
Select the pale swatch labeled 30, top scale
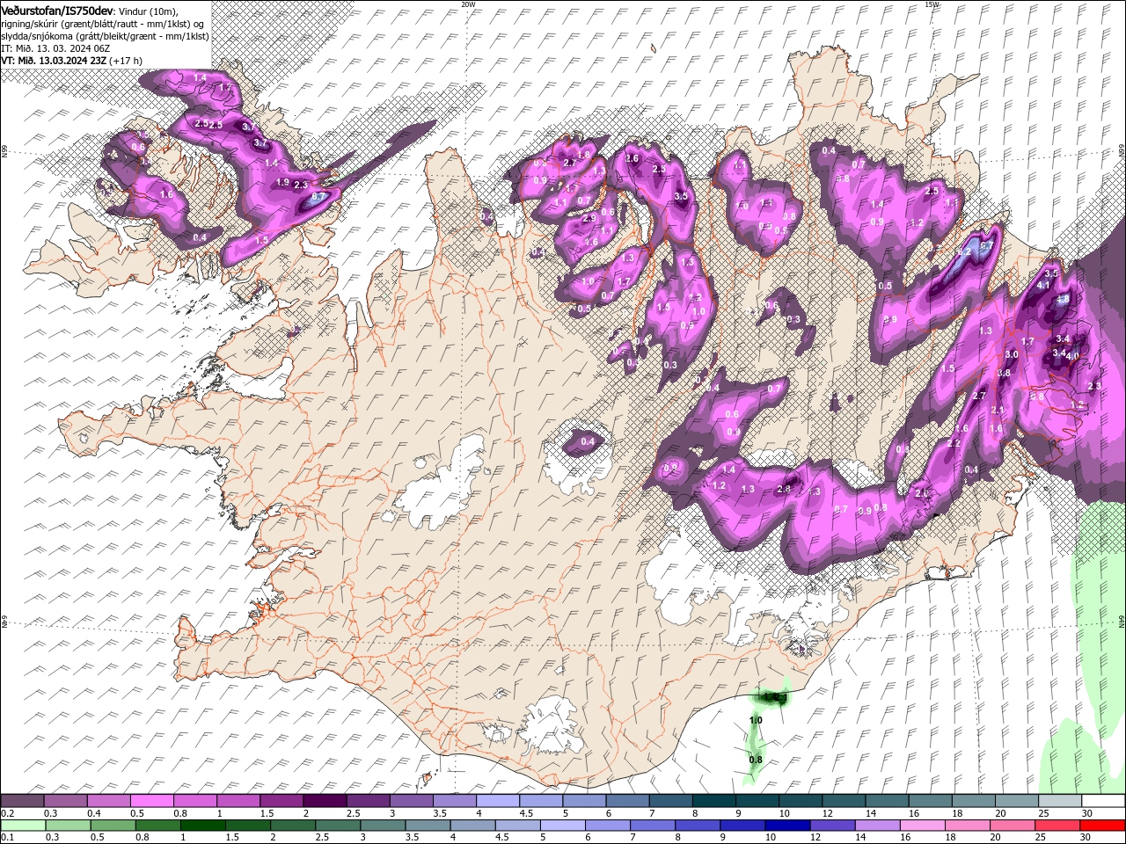point(1103,801)
